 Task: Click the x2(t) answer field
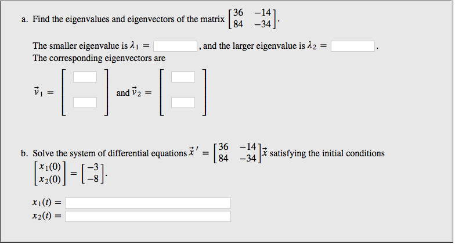148,216
